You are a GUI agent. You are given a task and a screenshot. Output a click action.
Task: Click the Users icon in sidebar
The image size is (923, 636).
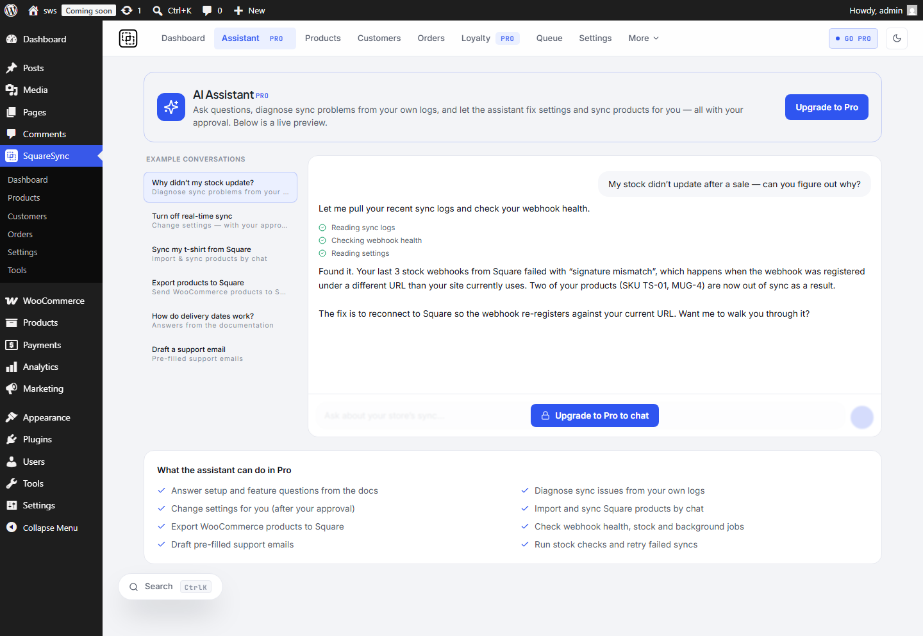(x=12, y=462)
